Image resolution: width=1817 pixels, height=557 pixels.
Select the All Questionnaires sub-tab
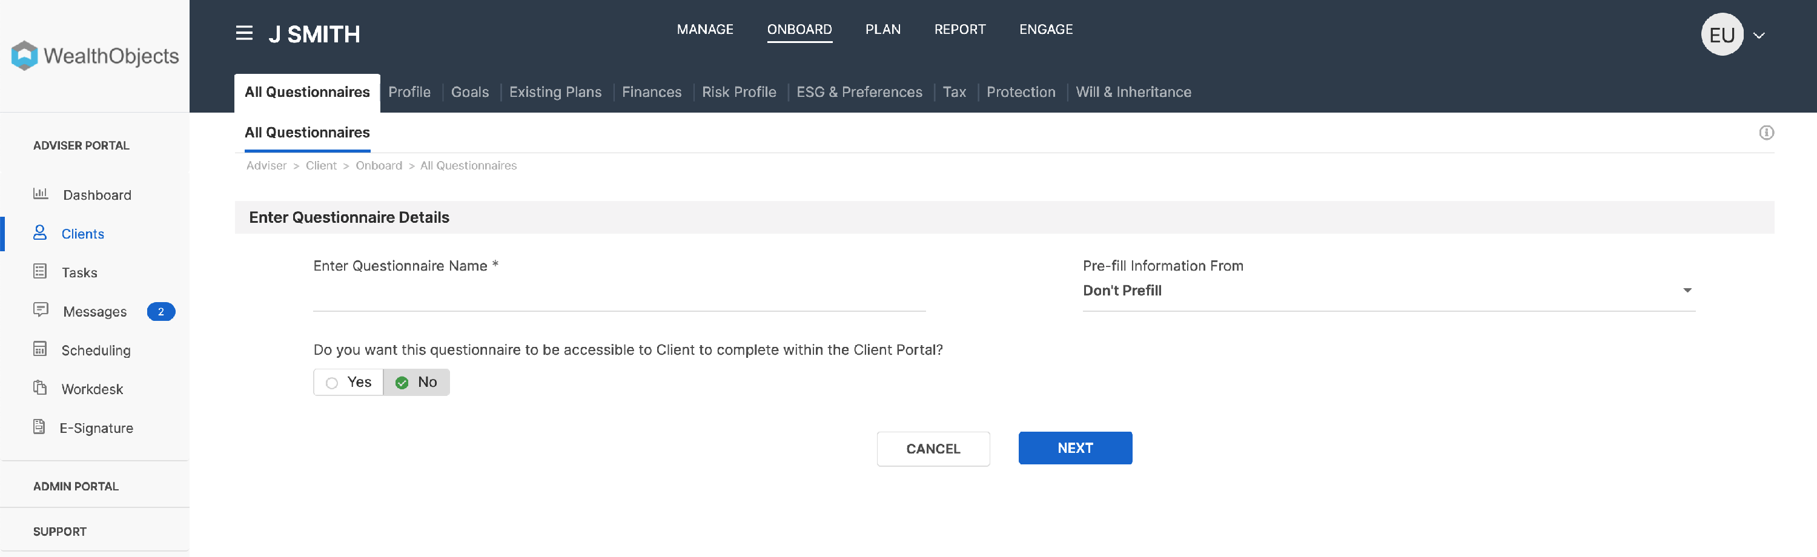[307, 133]
